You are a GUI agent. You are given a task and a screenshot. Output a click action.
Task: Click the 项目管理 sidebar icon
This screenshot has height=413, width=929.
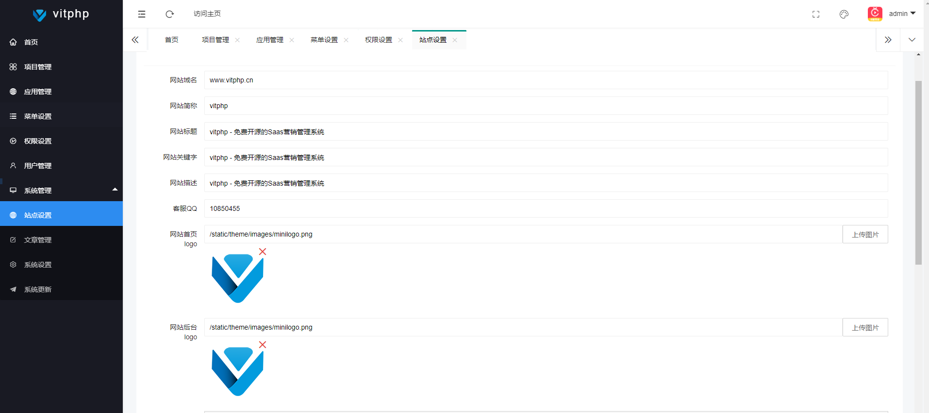tap(13, 67)
